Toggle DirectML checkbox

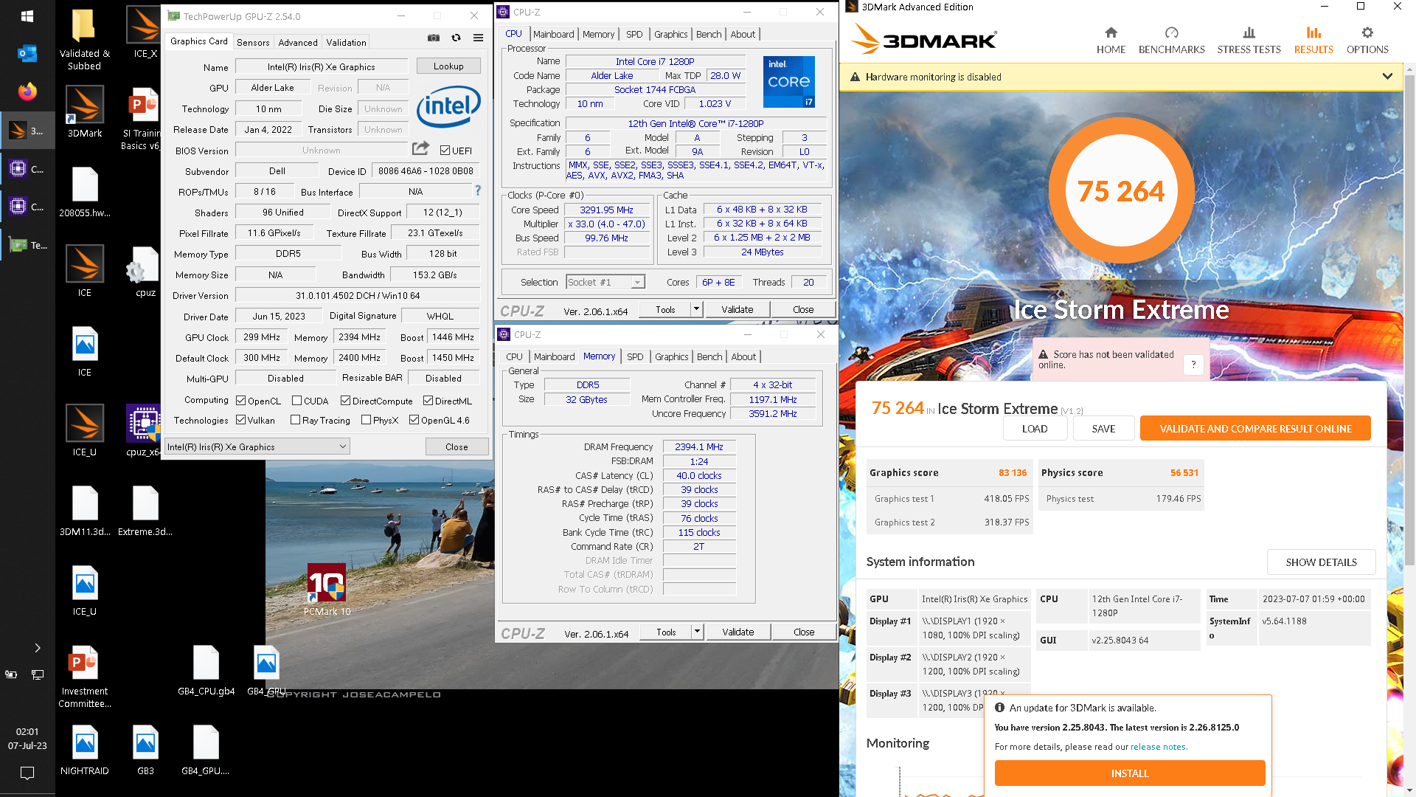click(x=428, y=401)
